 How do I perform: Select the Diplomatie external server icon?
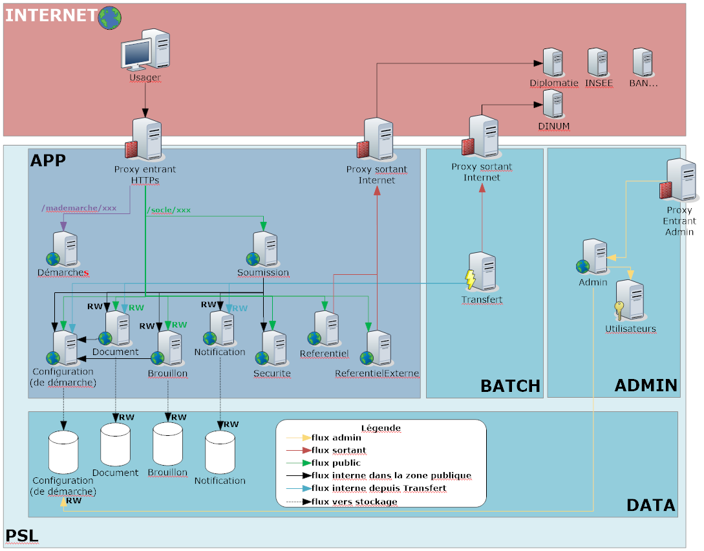(553, 62)
